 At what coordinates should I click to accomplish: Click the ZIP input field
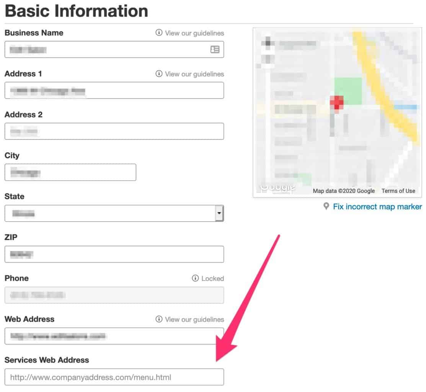tap(114, 254)
